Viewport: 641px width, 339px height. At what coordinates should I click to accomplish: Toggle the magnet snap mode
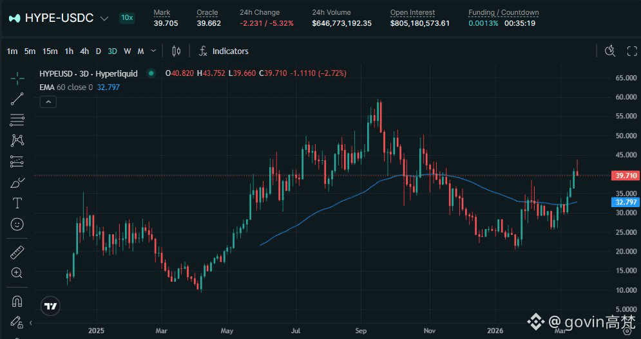[x=17, y=302]
